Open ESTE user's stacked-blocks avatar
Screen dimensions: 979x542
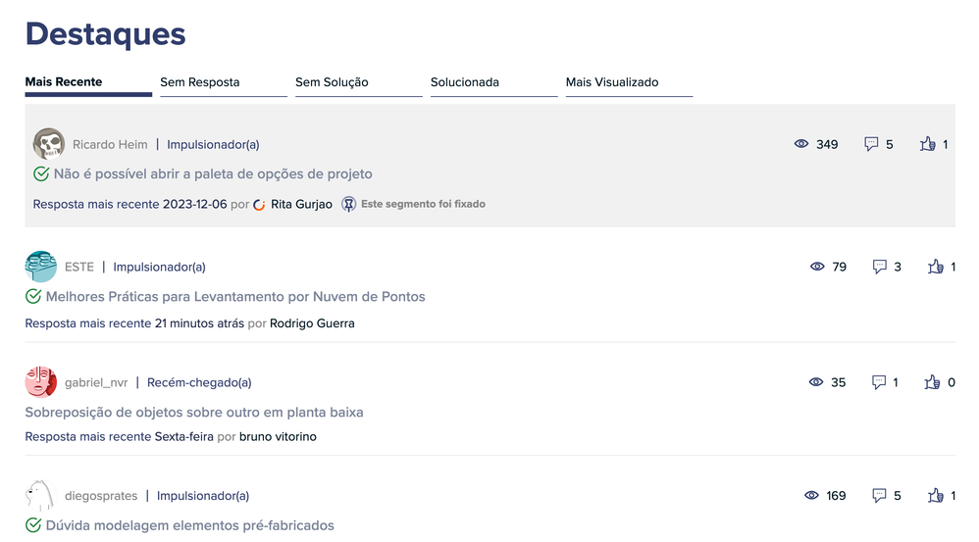pyautogui.click(x=40, y=267)
